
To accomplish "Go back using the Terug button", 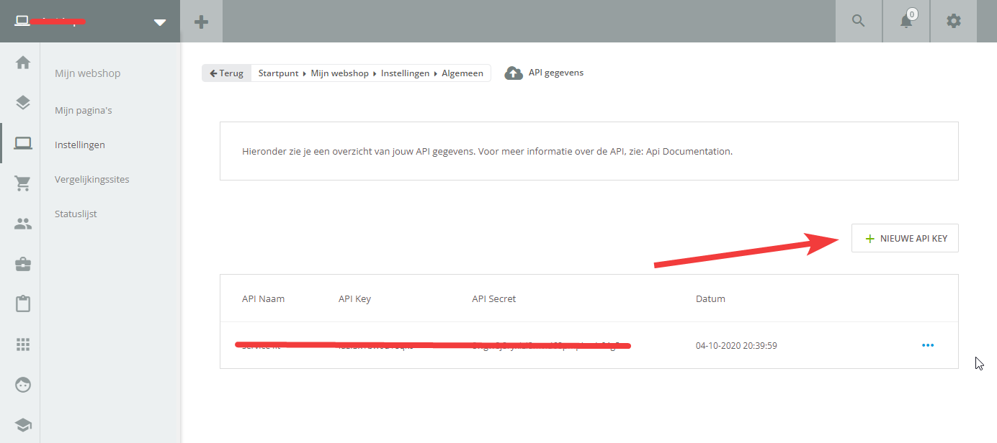I will point(227,73).
